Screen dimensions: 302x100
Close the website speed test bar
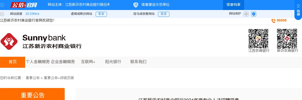click(x=2, y=14)
